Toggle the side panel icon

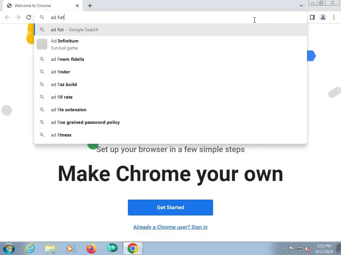pos(312,17)
